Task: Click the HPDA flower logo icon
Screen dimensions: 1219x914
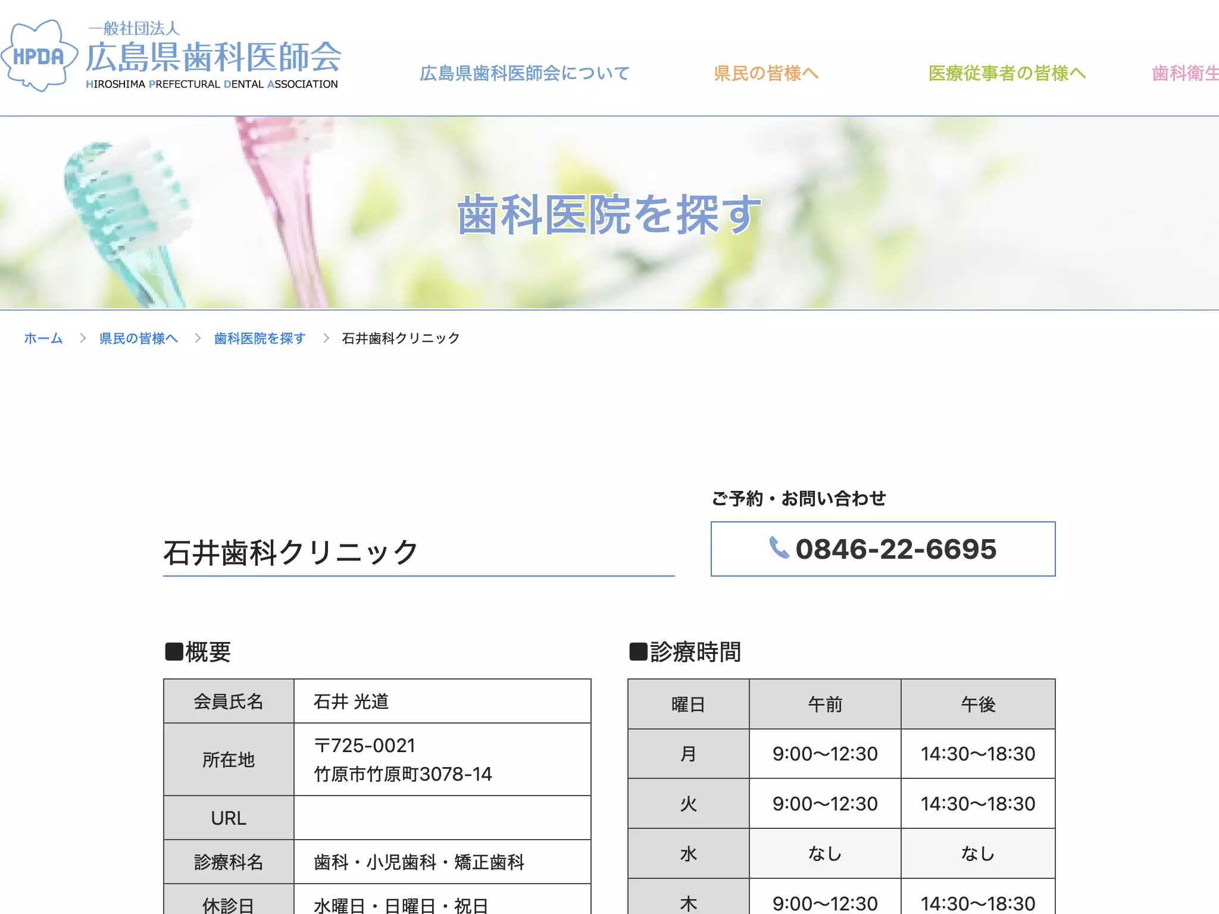Action: click(x=39, y=56)
